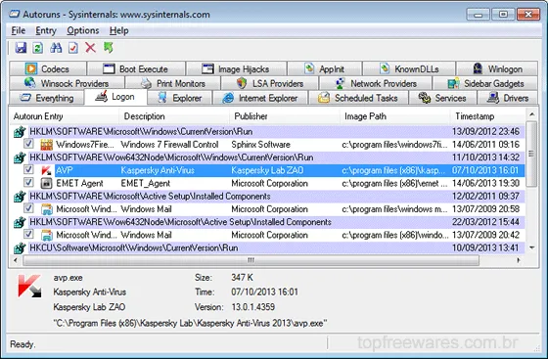
Task: Uncheck the AVP Kaspersky autorun entry
Action: pyautogui.click(x=28, y=169)
